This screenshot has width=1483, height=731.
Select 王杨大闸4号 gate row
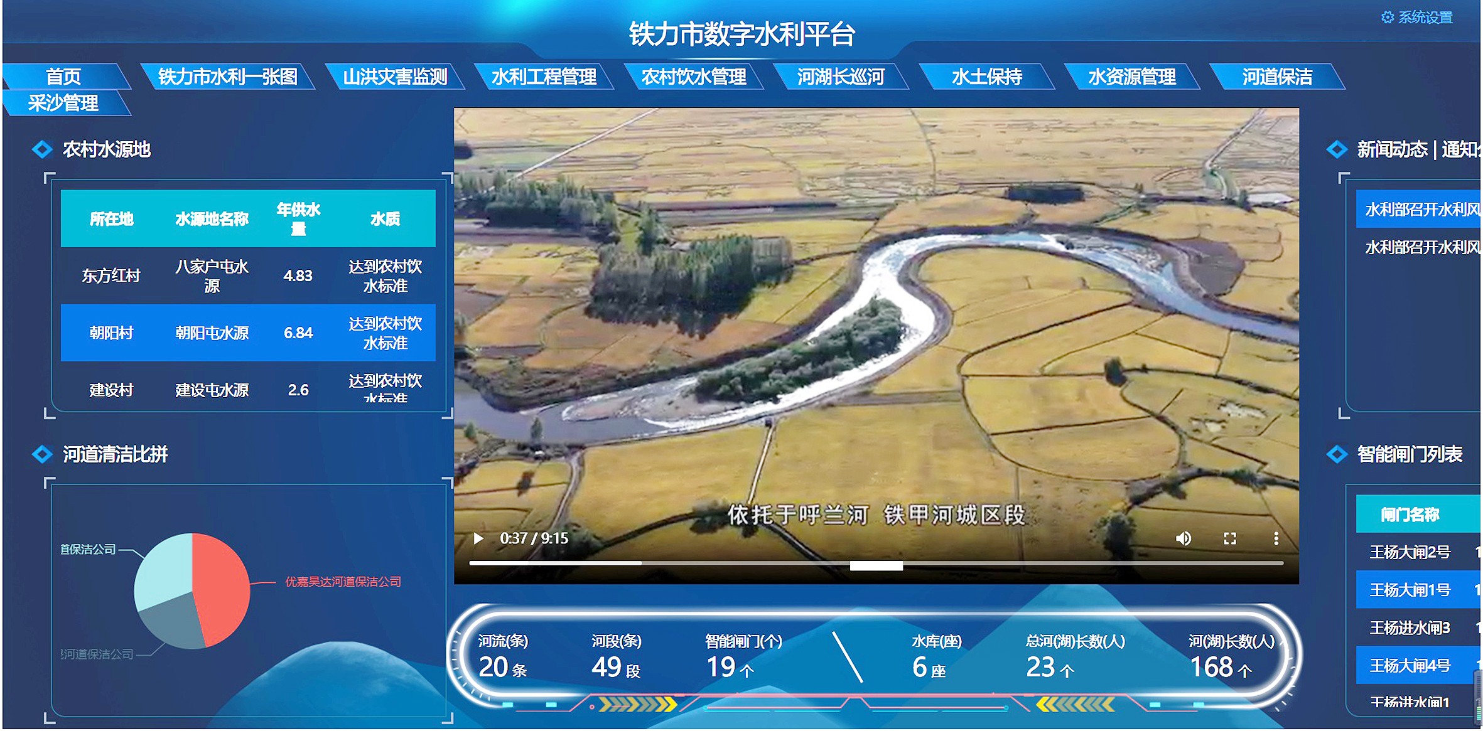pyautogui.click(x=1418, y=665)
